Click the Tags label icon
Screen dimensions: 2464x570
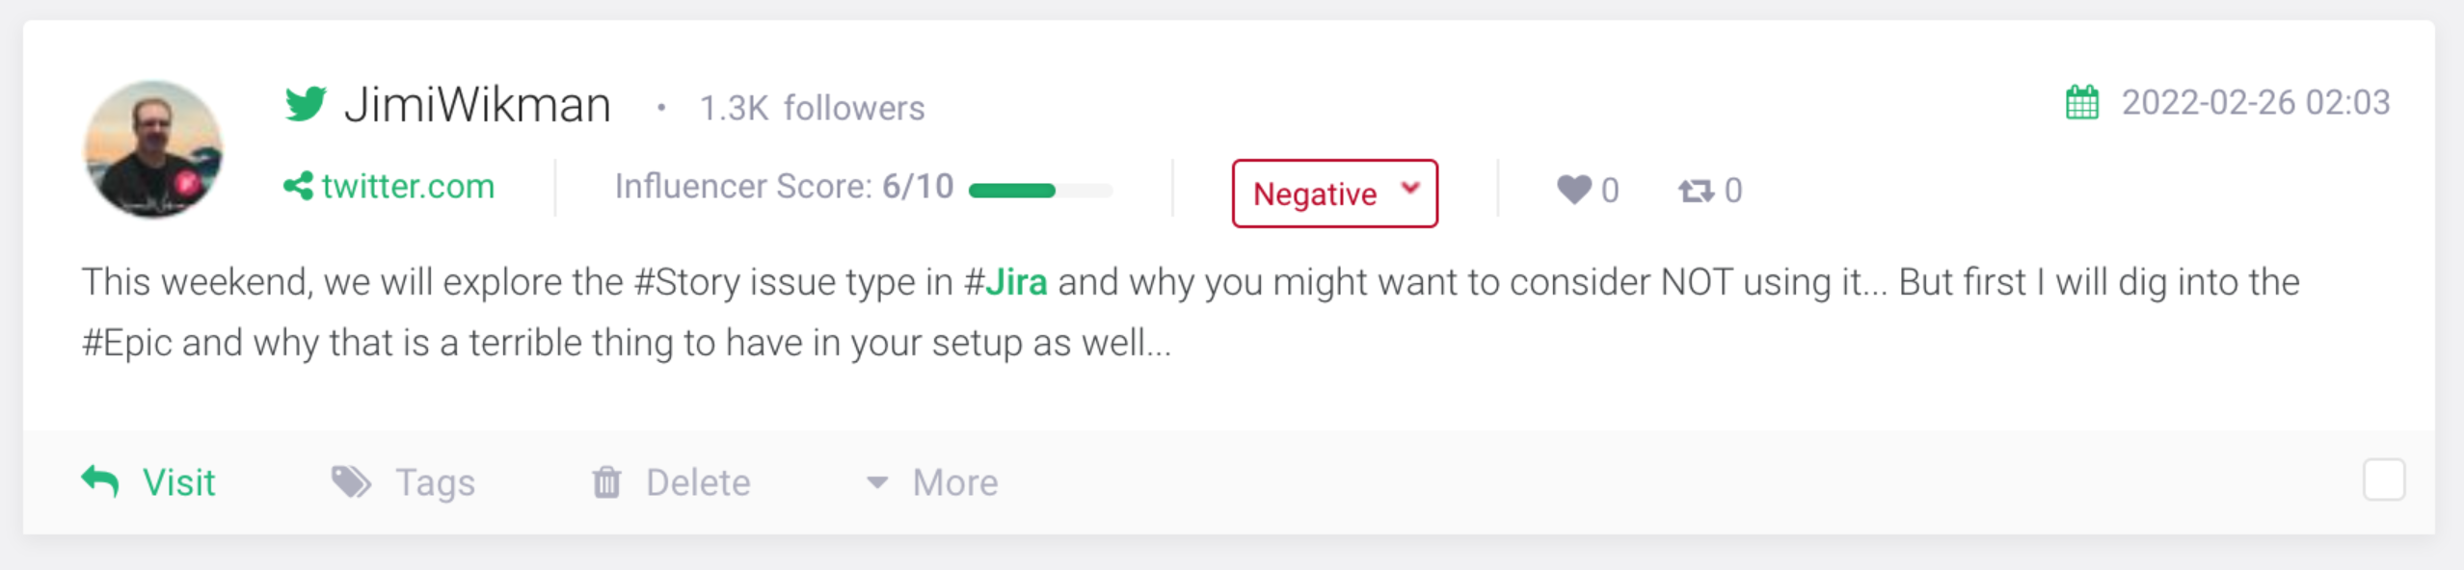tap(351, 481)
